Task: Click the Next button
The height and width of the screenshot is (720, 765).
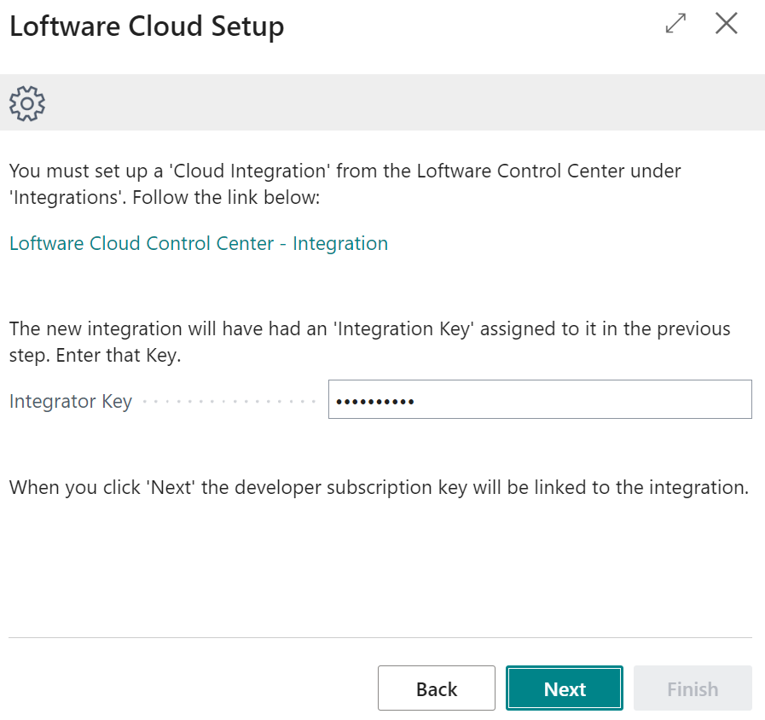Action: 564,688
